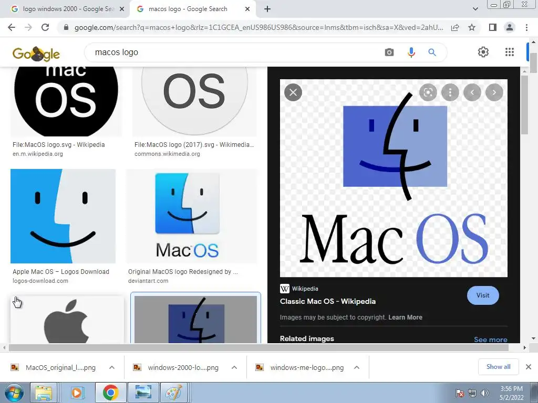Image resolution: width=538 pixels, height=403 pixels.
Task: Go back using browser back arrow
Action: [x=12, y=27]
